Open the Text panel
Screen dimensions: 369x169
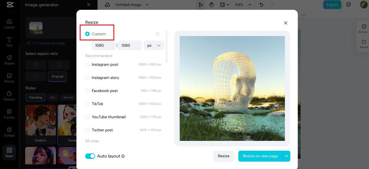pyautogui.click(x=9, y=41)
